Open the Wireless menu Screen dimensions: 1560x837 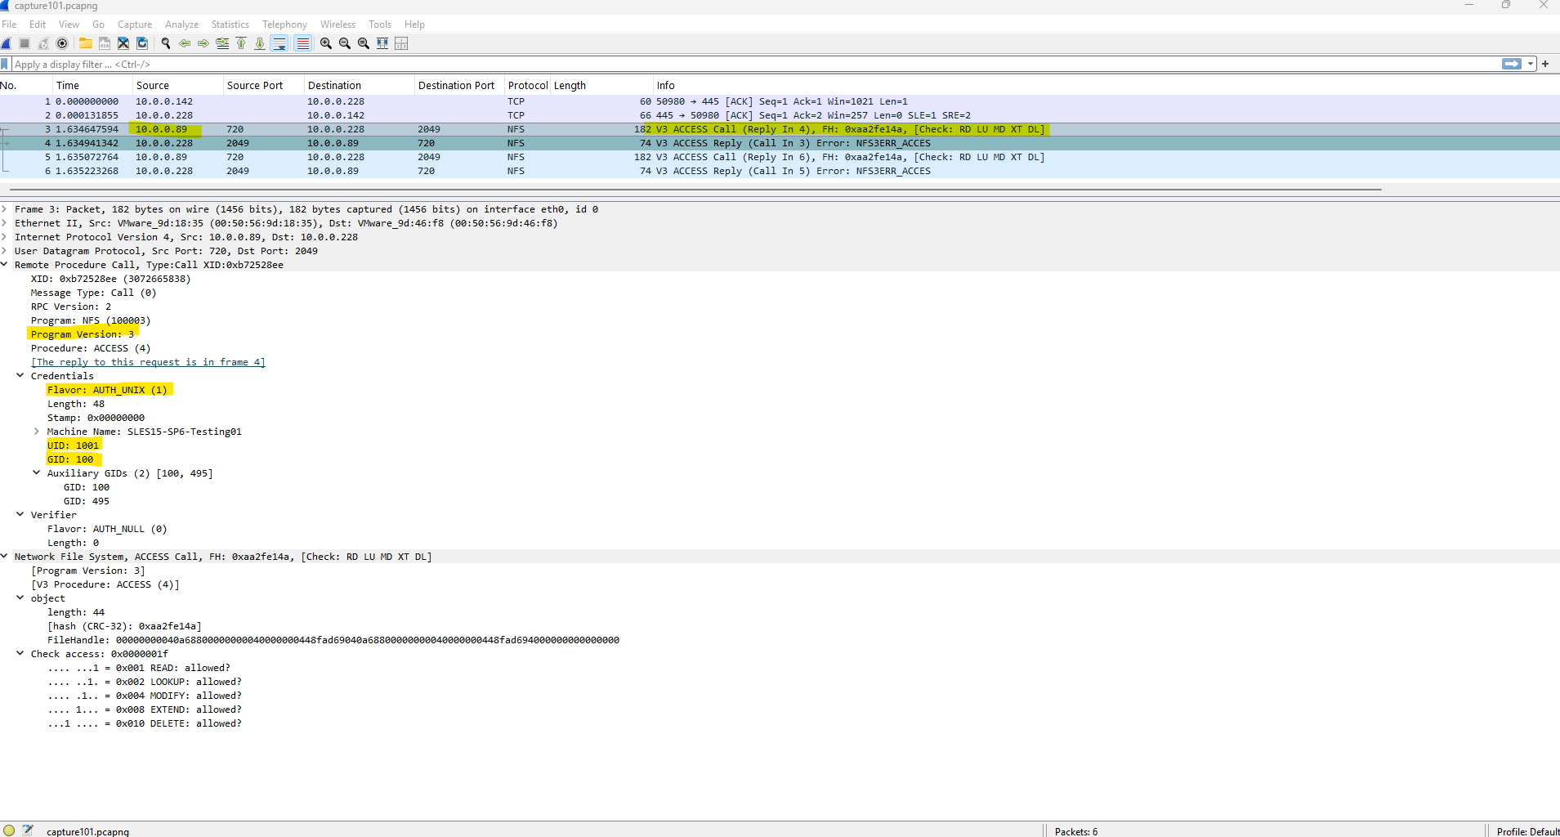click(x=337, y=25)
